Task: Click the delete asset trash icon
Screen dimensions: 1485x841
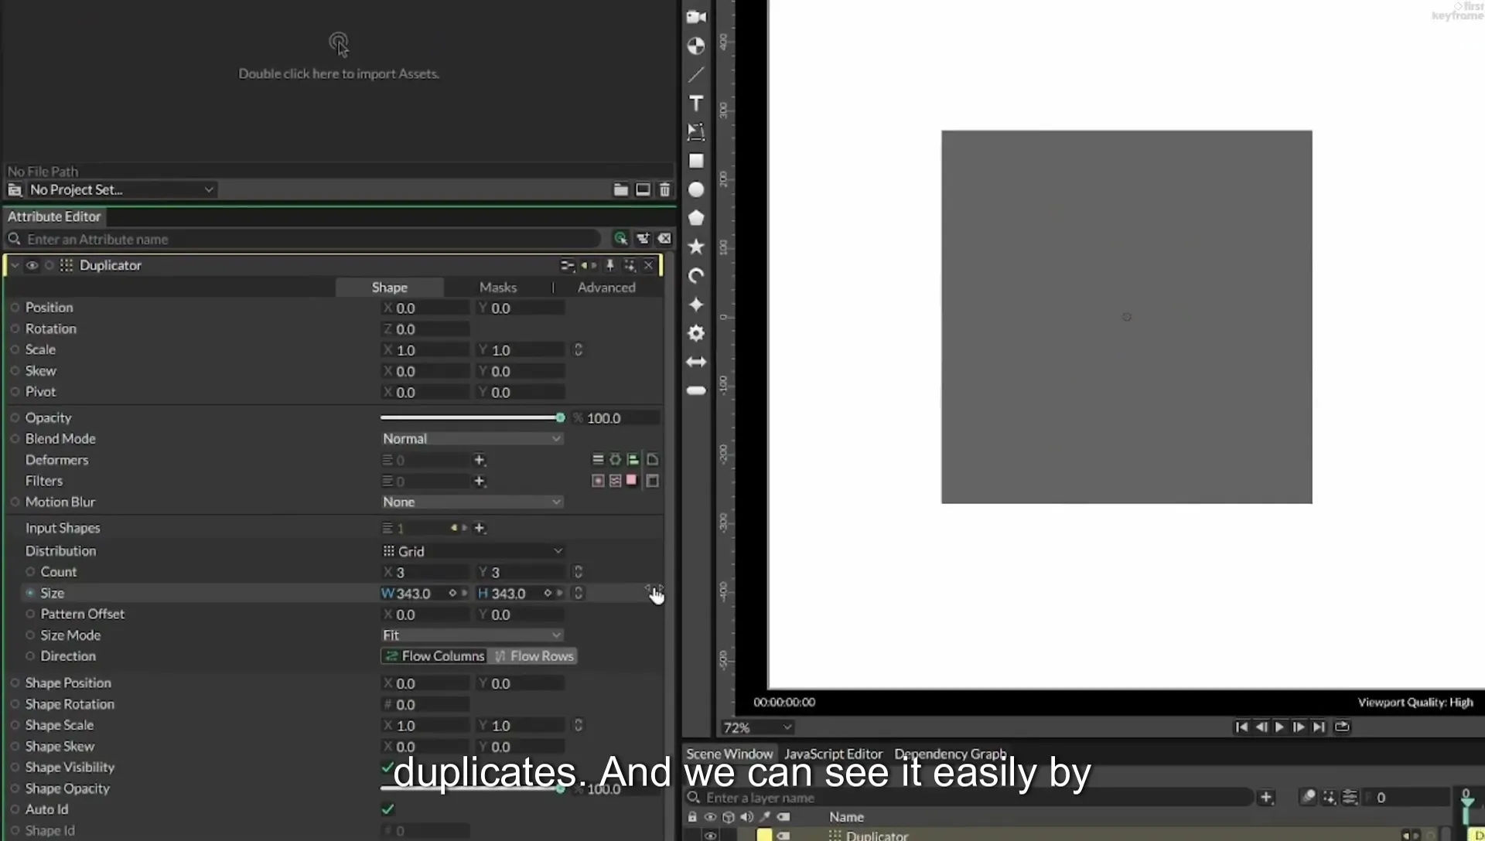Action: tap(664, 189)
